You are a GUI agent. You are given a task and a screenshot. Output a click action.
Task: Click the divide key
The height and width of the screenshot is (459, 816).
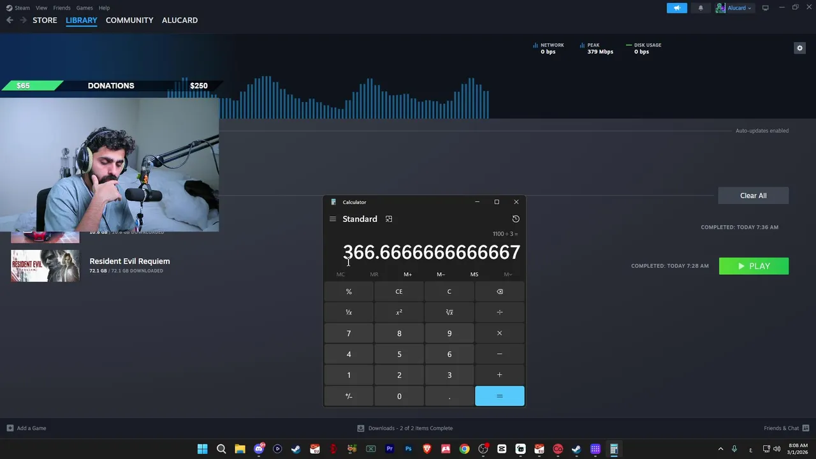(500, 312)
